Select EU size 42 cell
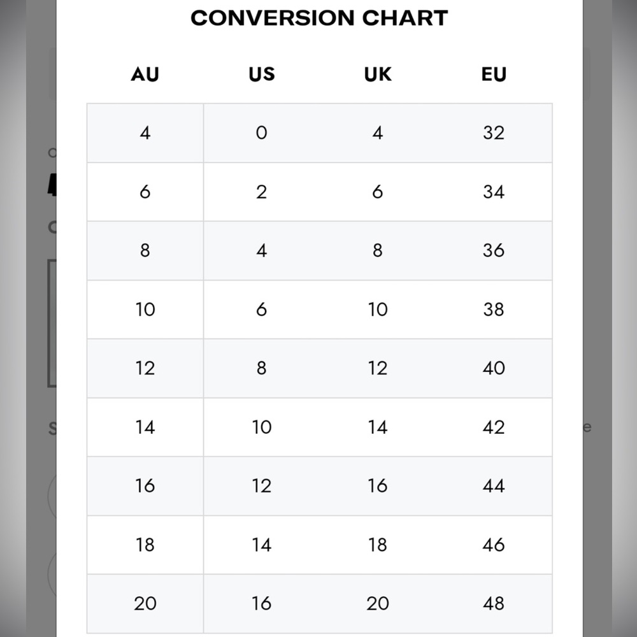The image size is (637, 637). pos(494,427)
